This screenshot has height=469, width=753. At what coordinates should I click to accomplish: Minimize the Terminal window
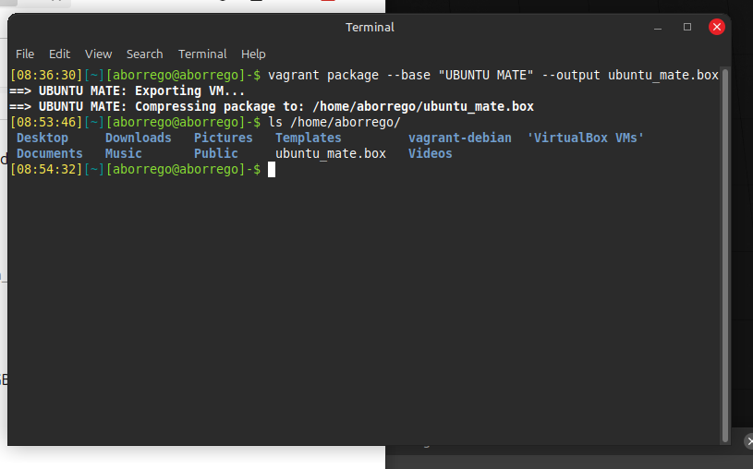[x=658, y=28]
